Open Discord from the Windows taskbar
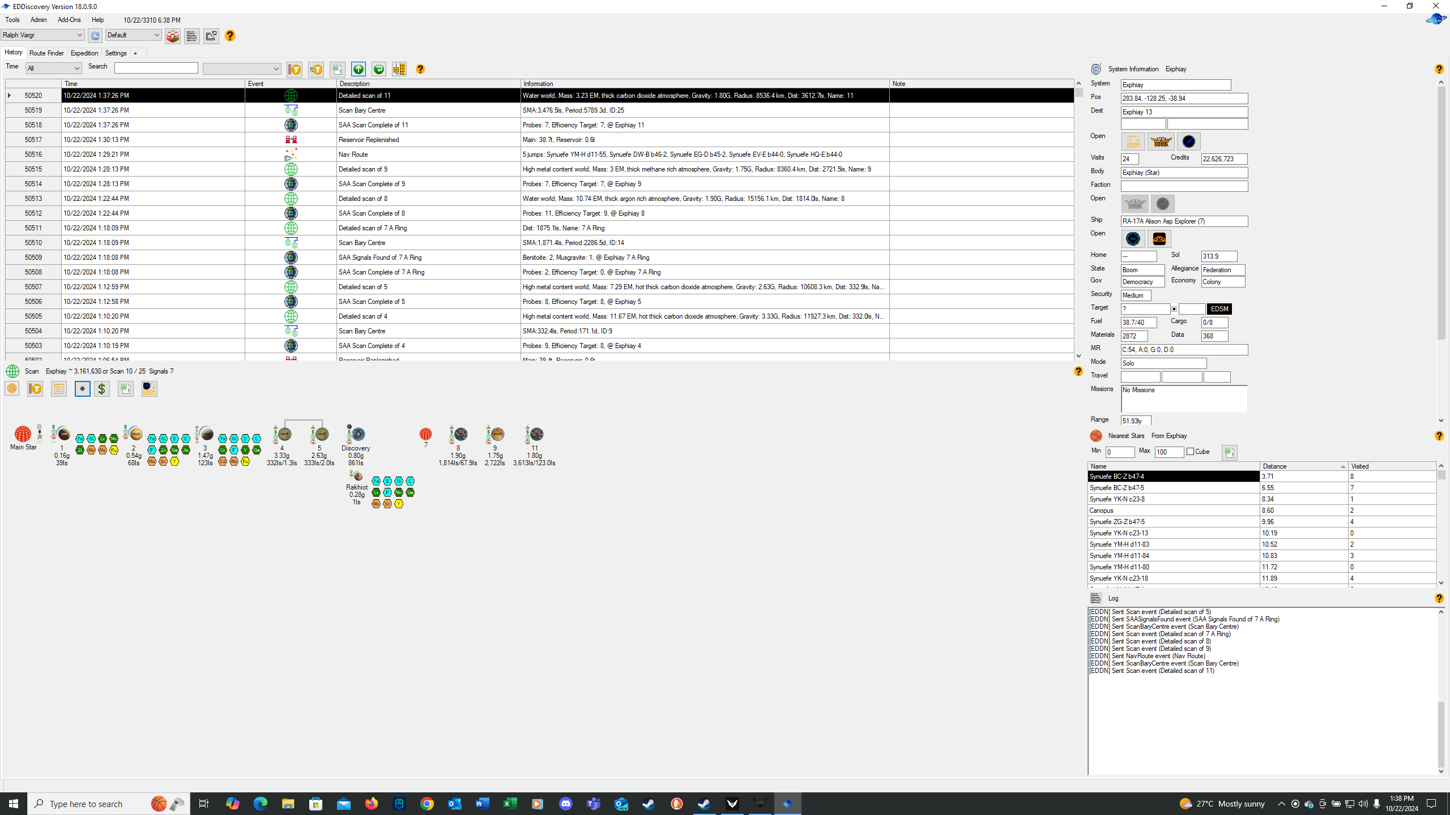 point(565,804)
